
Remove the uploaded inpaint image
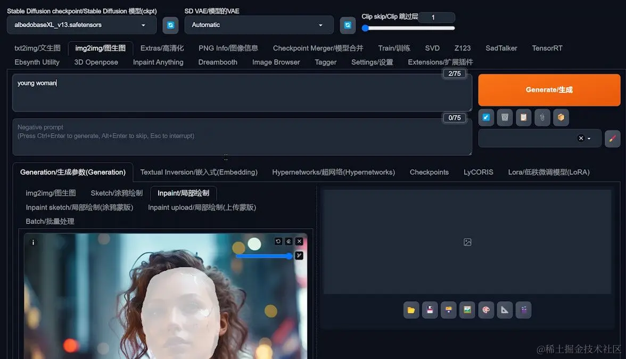tap(299, 241)
